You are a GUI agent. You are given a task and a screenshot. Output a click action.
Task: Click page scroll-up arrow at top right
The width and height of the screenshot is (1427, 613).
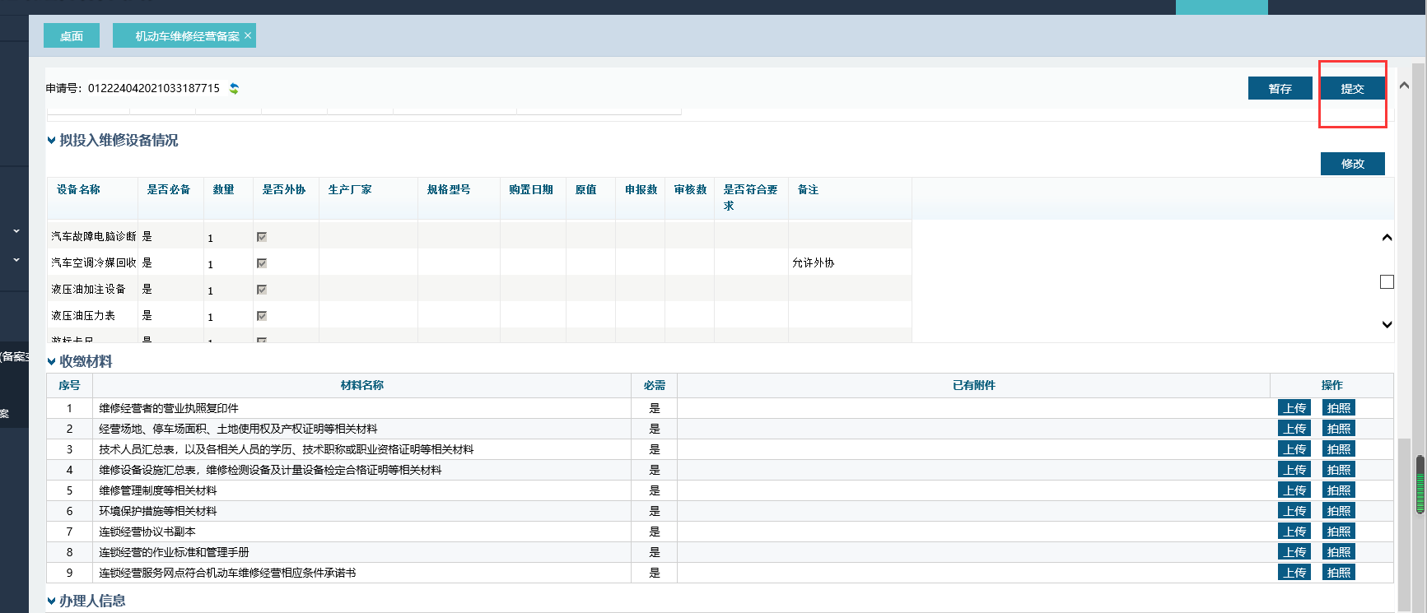click(1405, 86)
